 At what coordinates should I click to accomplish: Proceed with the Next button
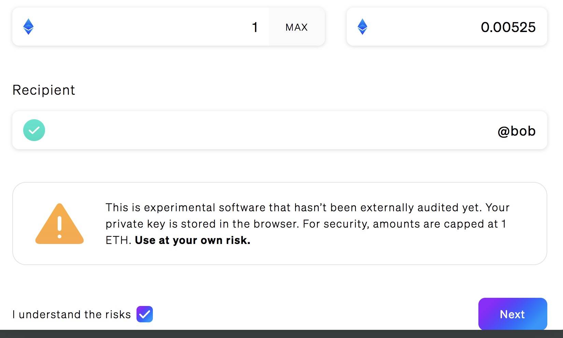(x=513, y=314)
